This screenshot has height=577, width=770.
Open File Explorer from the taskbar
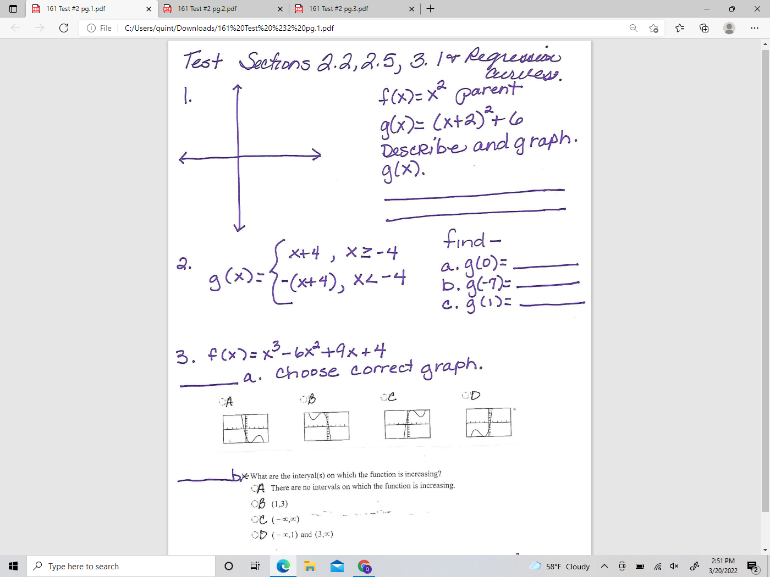pos(310,566)
